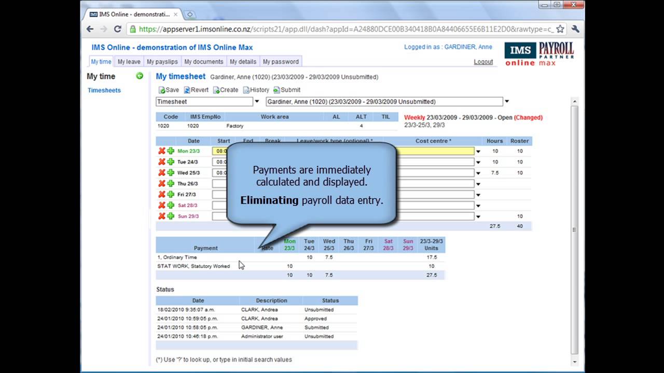The image size is (664, 373).
Task: Click the Mon 23/3 start time field
Action: 220,151
